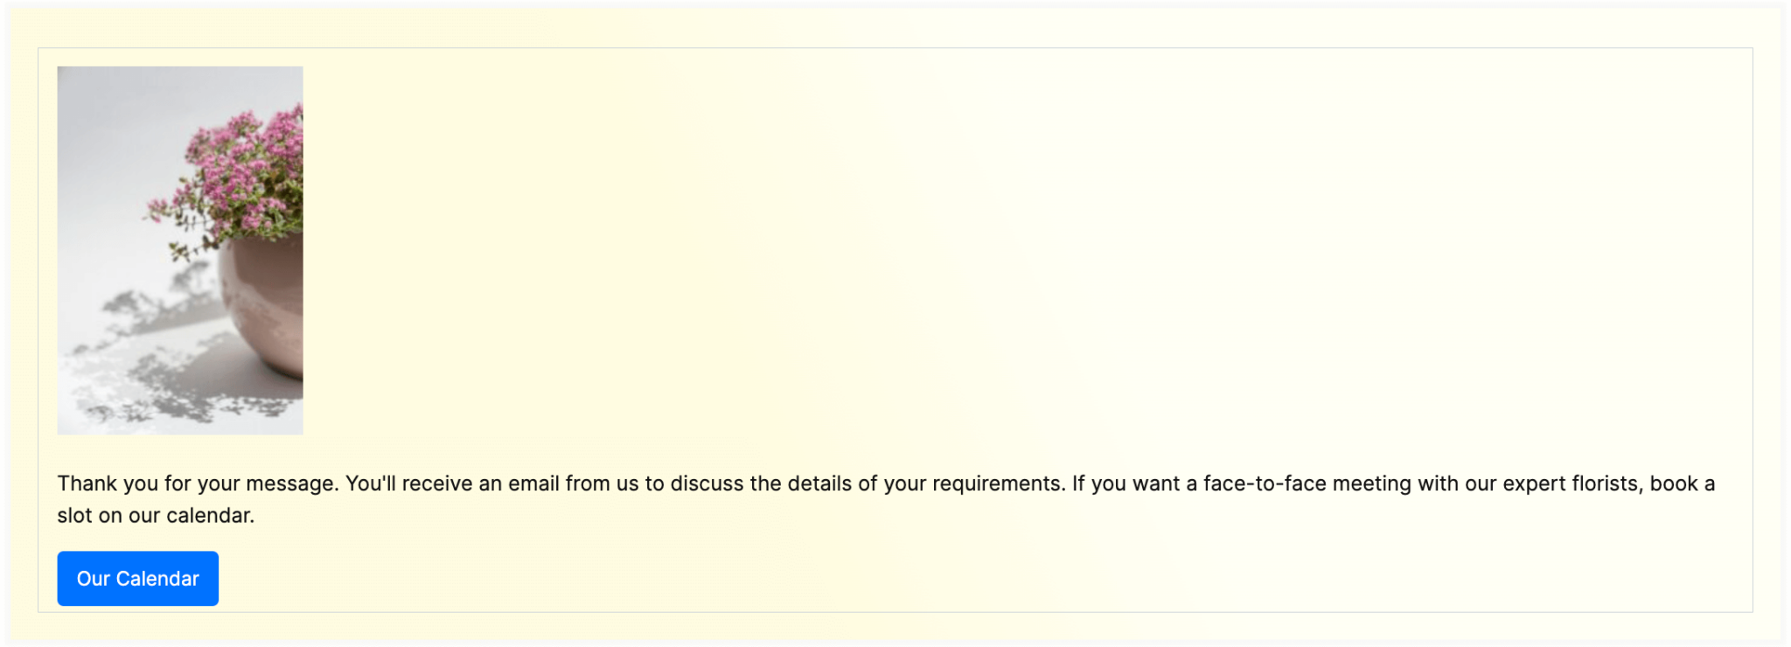Click the yellow page background

[895, 19]
